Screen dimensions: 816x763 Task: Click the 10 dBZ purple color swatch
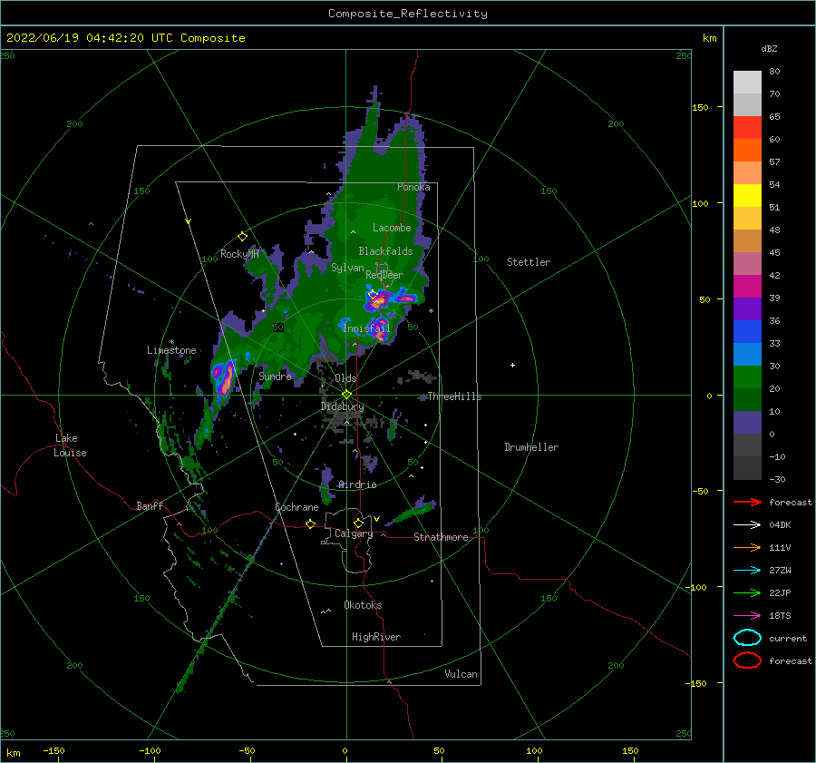click(747, 423)
